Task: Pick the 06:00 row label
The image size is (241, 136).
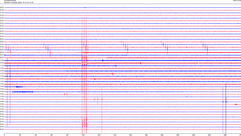Action: point(2,39)
